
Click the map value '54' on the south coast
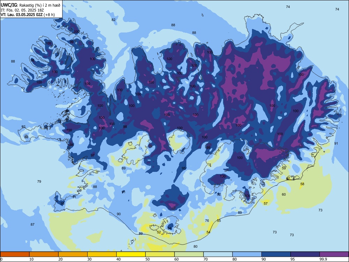(208, 232)
